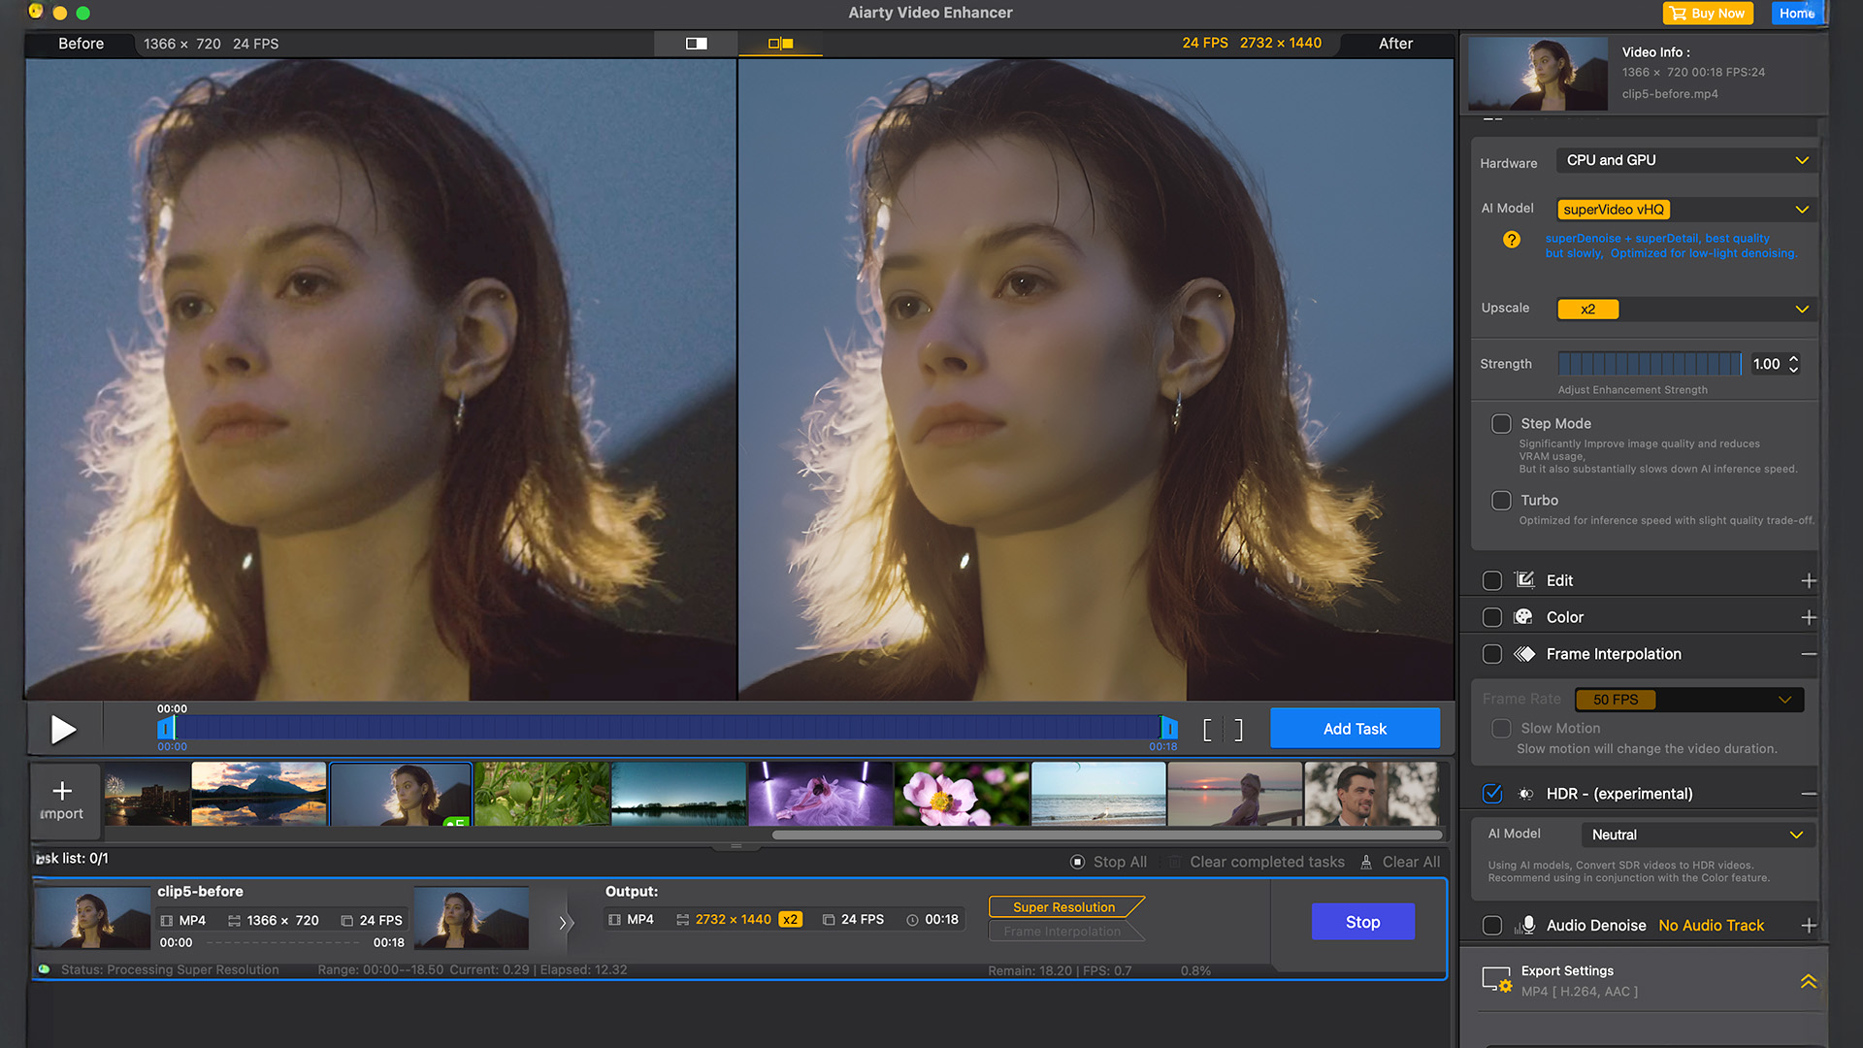Select the Super Resolution task tab
This screenshot has height=1048, width=1863.
pyautogui.click(x=1063, y=907)
